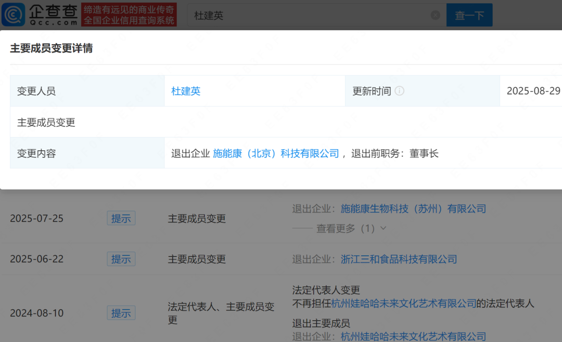
Task: Open the Qcc.com logo home link
Action: (40, 15)
